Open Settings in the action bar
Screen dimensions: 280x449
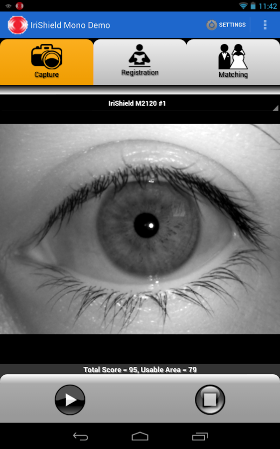pos(226,25)
